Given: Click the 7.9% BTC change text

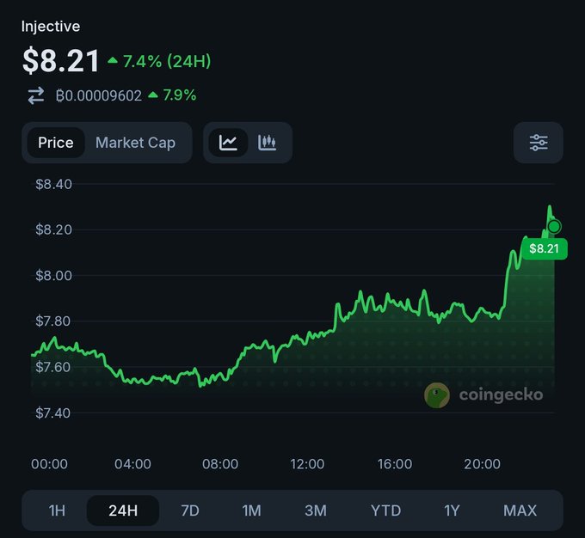Looking at the screenshot, I should (x=180, y=95).
